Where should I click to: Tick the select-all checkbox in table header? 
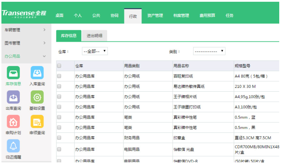click(59, 66)
